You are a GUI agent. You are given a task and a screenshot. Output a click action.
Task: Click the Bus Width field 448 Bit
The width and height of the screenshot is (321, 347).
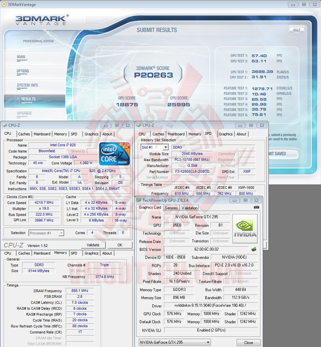[x=241, y=290]
